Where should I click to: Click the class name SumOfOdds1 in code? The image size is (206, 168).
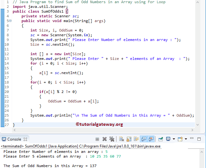point(53,11)
